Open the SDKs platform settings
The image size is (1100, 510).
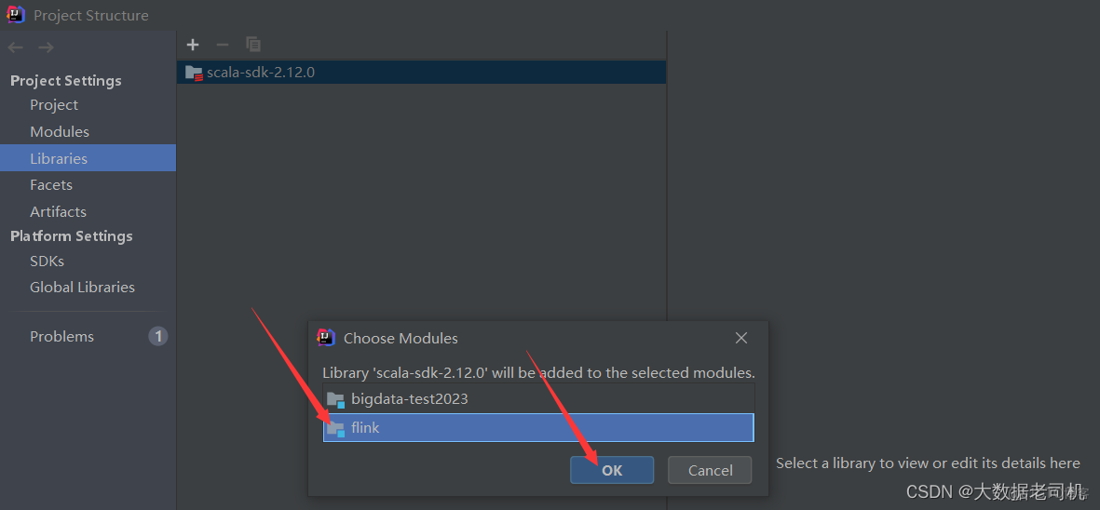tap(47, 262)
